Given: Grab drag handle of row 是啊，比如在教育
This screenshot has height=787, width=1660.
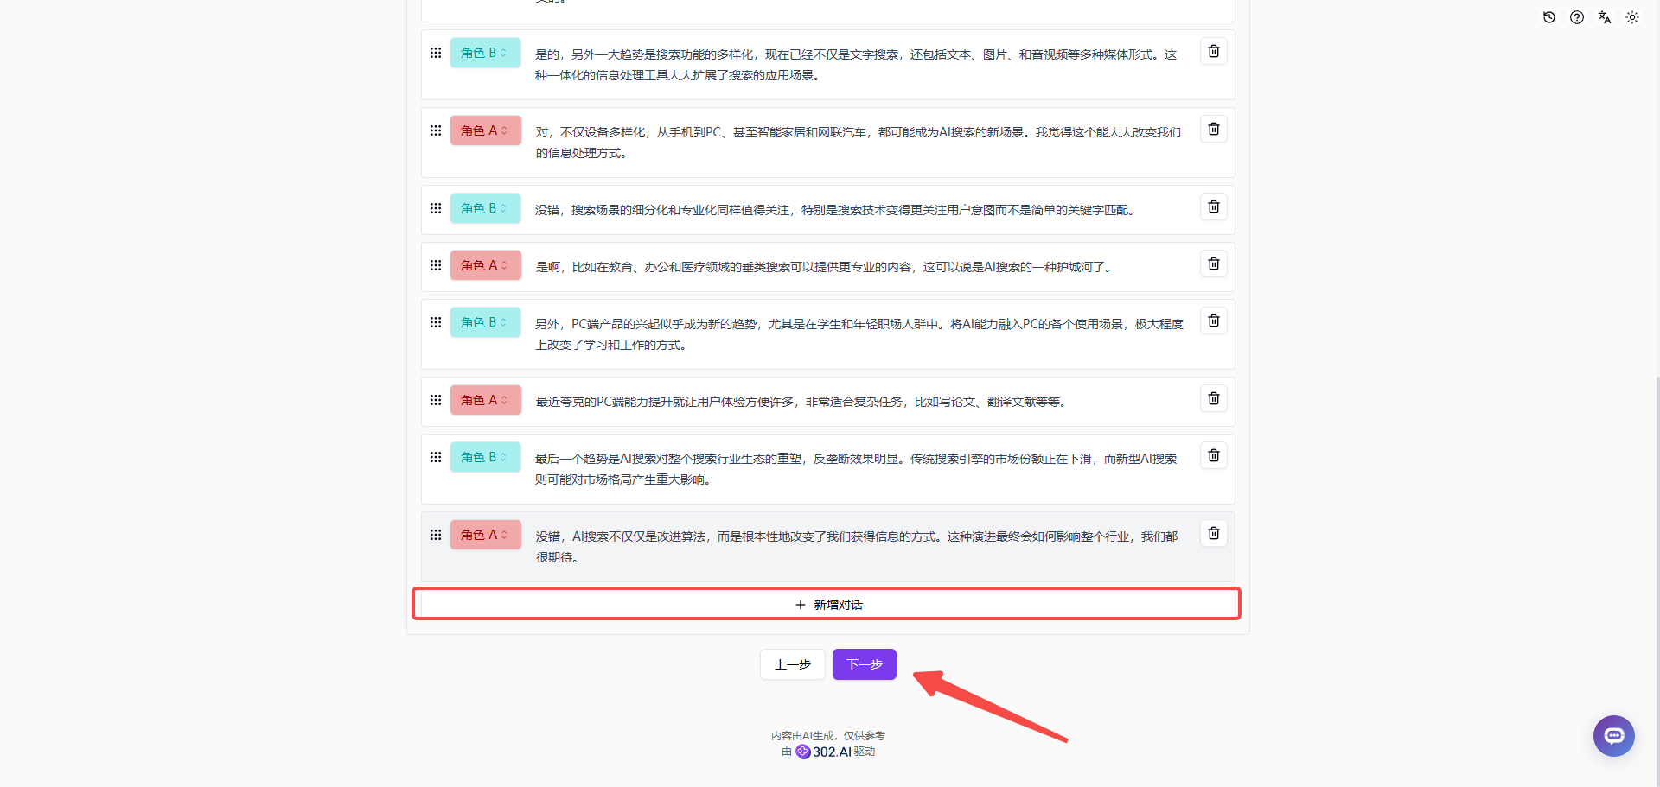Looking at the screenshot, I should pos(436,265).
